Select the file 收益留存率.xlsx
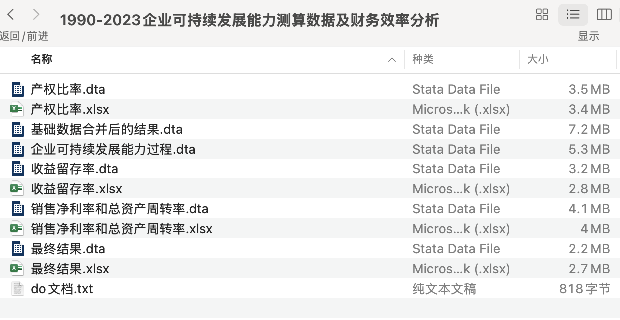Image resolution: width=620 pixels, height=320 pixels. [77, 189]
